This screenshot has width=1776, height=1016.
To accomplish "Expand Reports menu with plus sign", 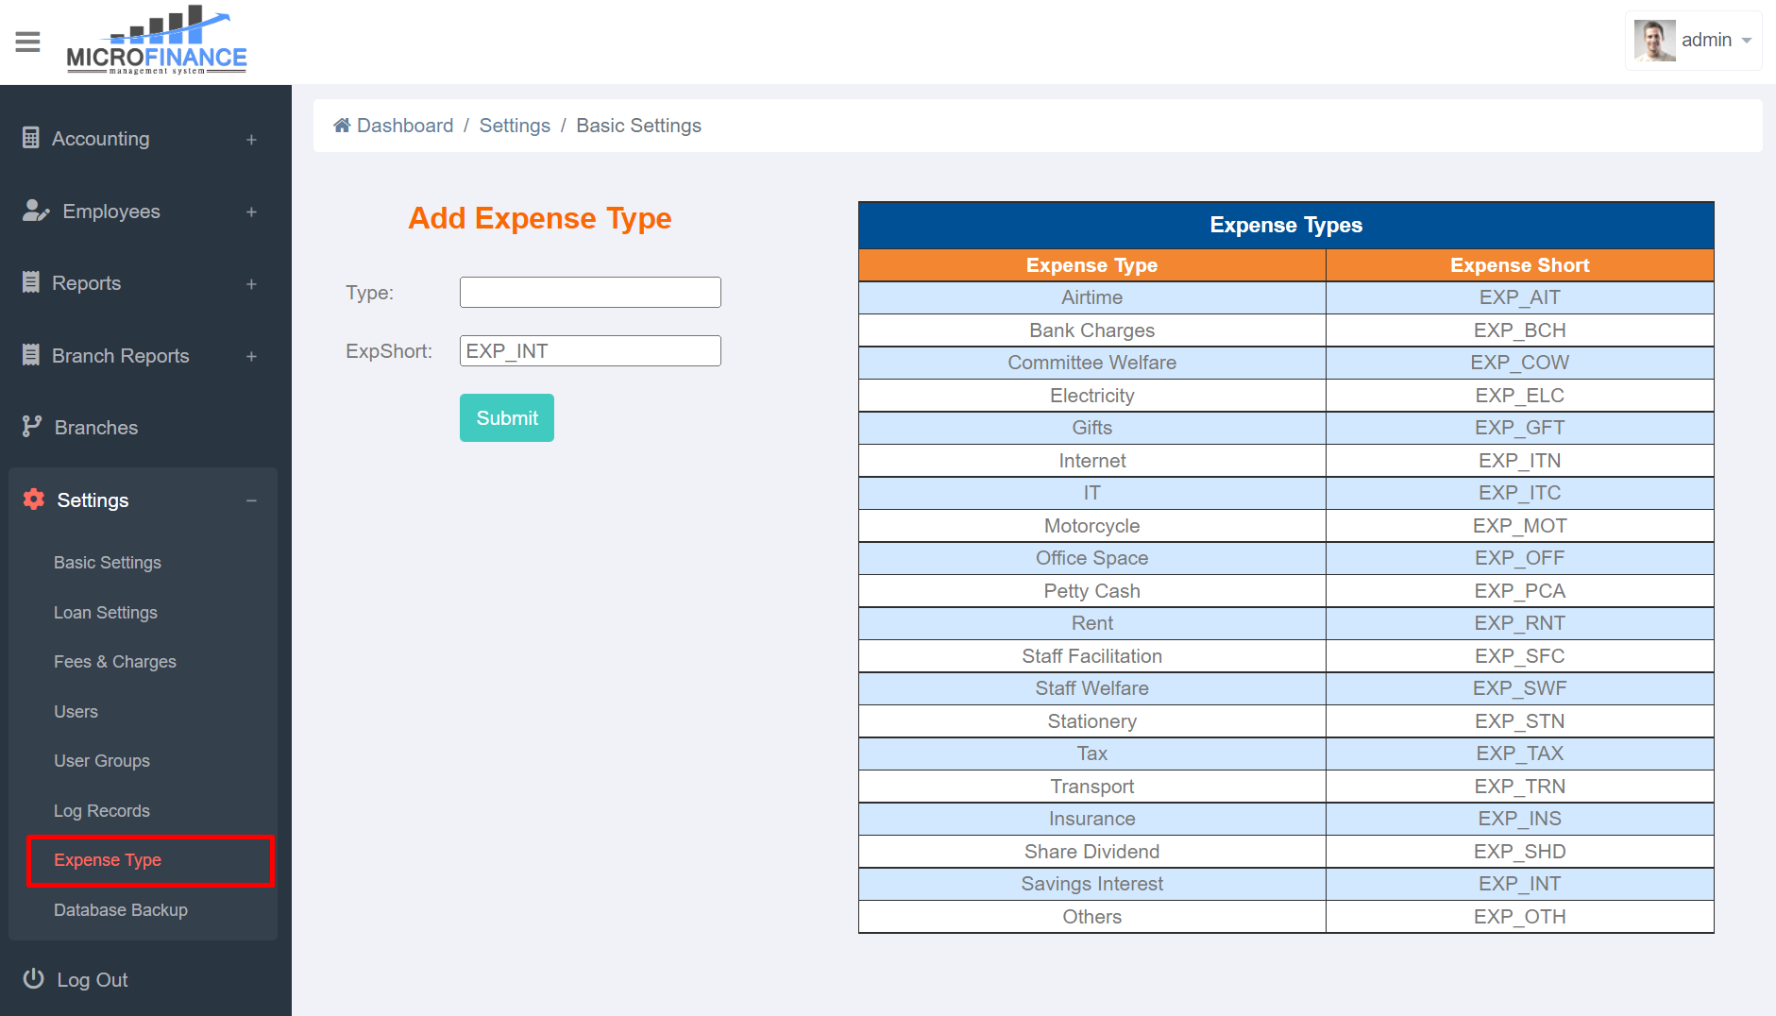I will (251, 284).
